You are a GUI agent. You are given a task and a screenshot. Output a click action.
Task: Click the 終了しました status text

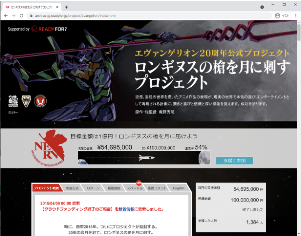[253, 210]
